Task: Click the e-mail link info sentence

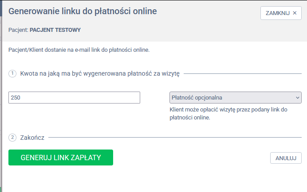Action: coord(79,50)
